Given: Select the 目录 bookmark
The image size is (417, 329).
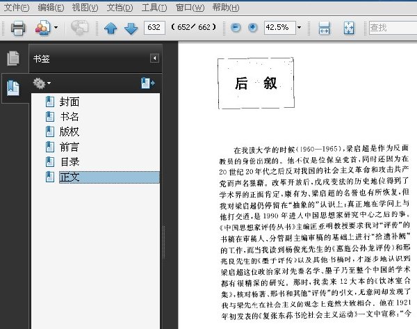Looking at the screenshot, I should click(x=69, y=162).
